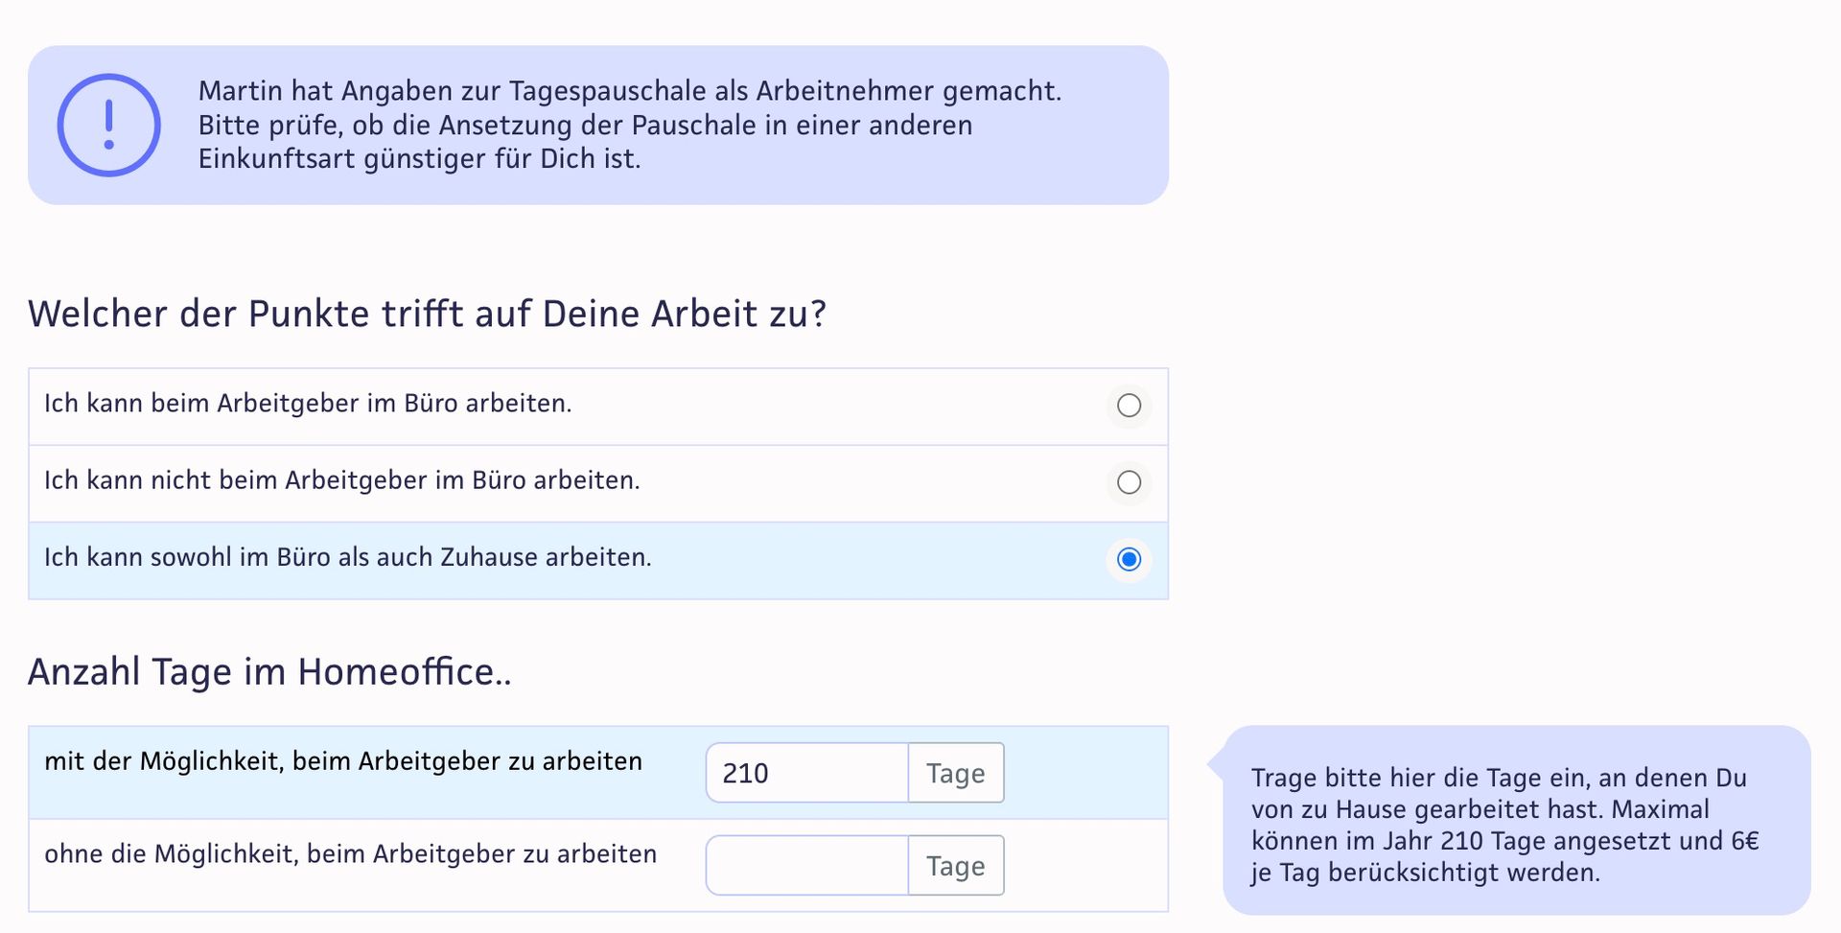Click the 'Tage' unit beside the 210 field
This screenshot has height=933, width=1841.
[x=956, y=773]
